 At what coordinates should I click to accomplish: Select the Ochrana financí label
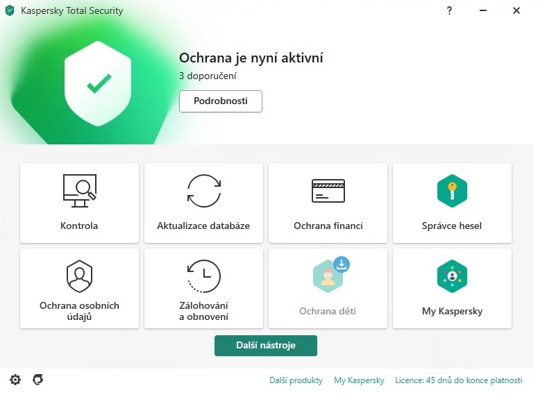tap(328, 226)
